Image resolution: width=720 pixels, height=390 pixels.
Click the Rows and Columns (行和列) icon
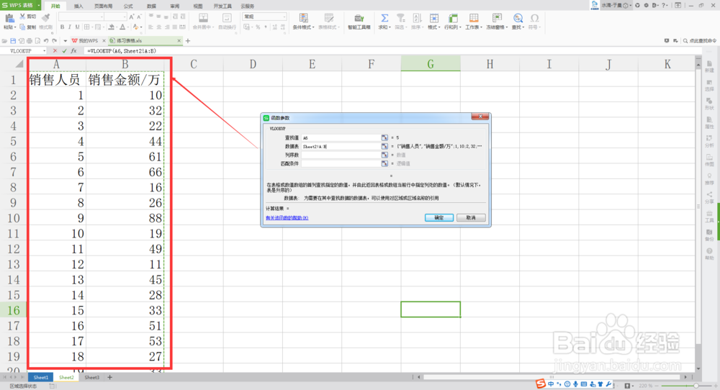[x=453, y=18]
